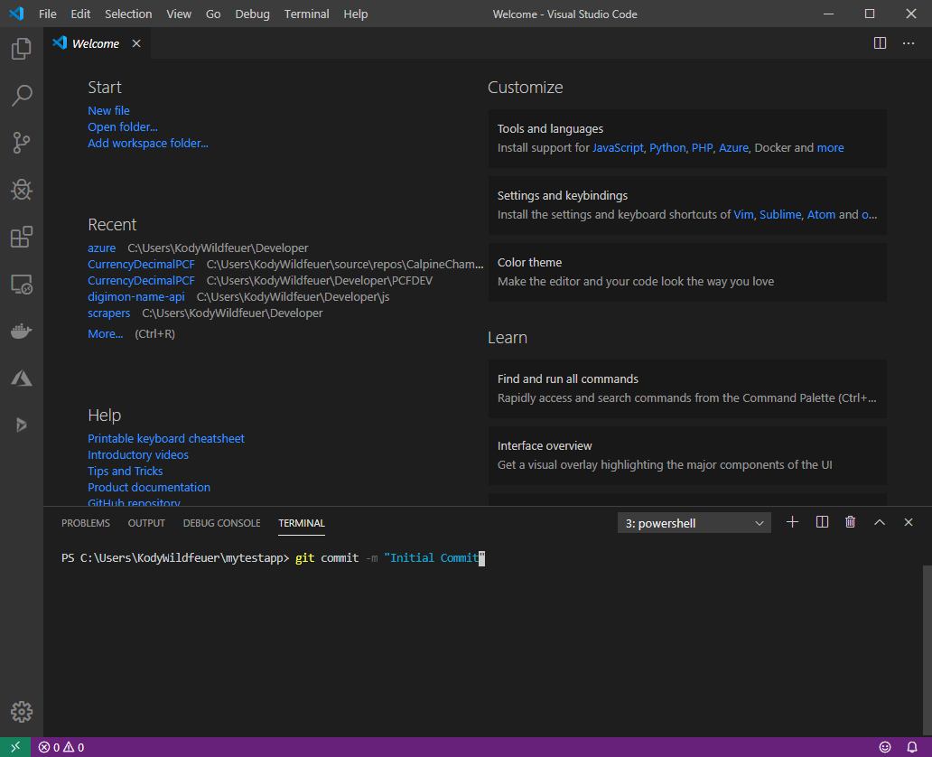This screenshot has width=932, height=757.
Task: Open the Source Control view
Action: [22, 143]
